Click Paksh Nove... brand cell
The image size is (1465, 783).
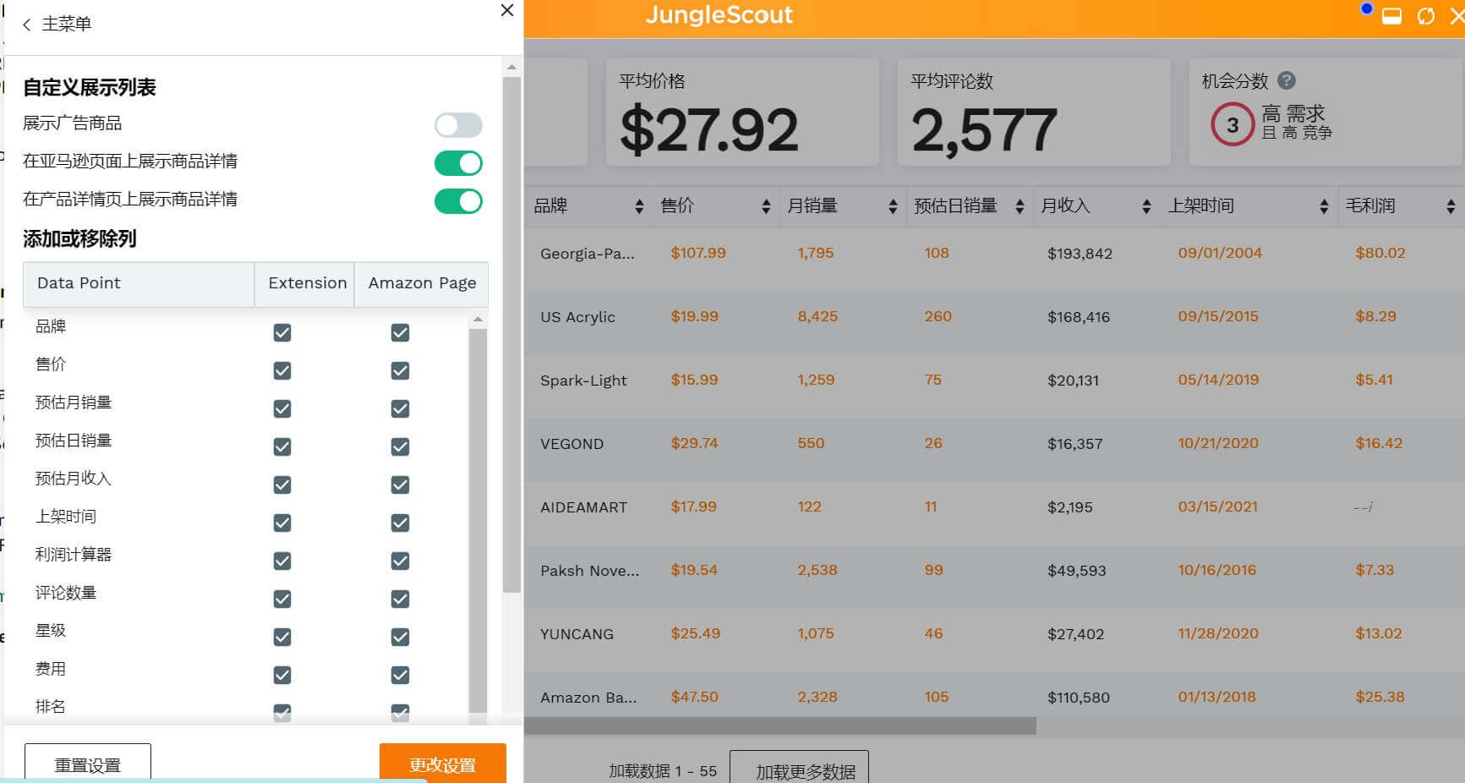[590, 571]
